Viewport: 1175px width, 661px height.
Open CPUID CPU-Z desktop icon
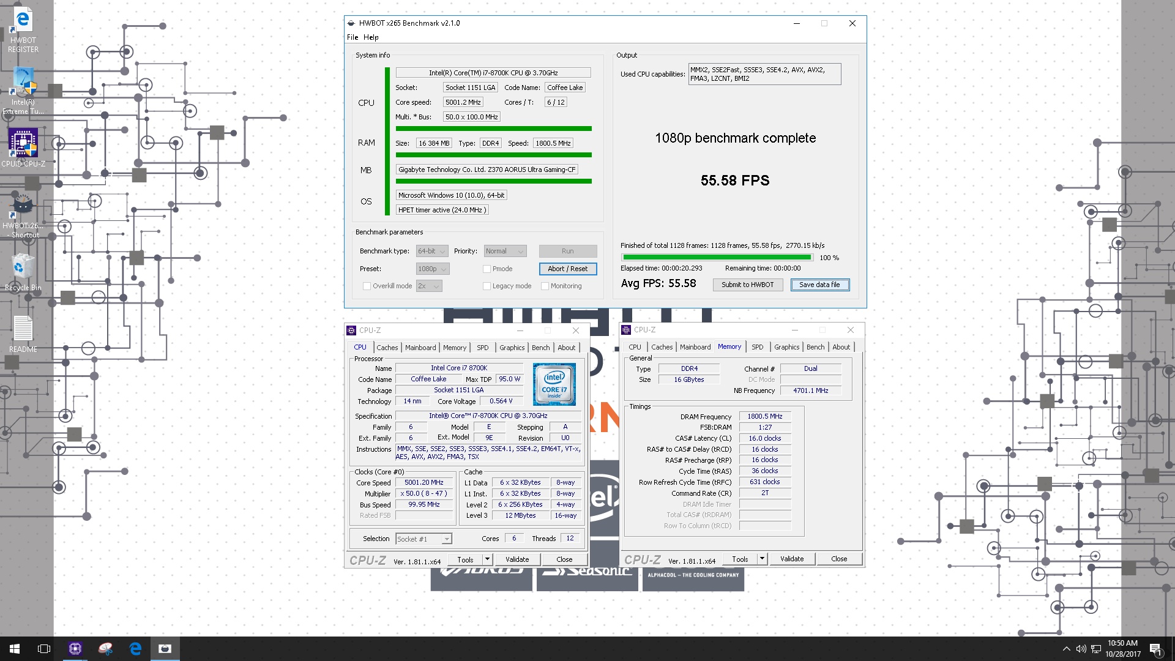23,147
